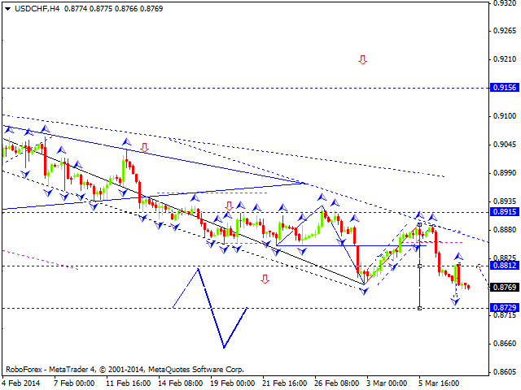The image size is (521, 390).
Task: Select the small white arrow right of 0.8812 line
Action: point(479,266)
